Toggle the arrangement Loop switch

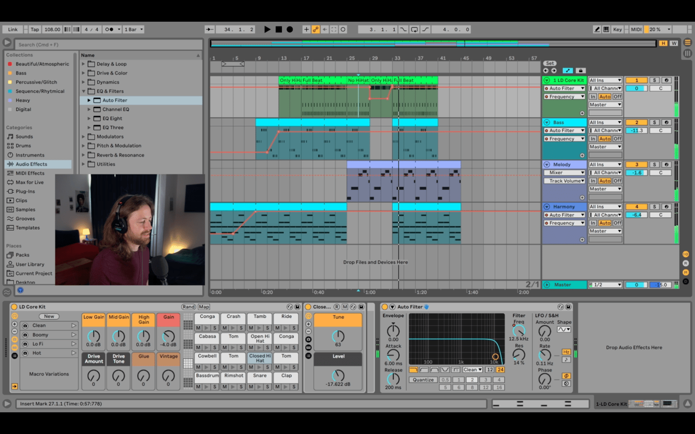pyautogui.click(x=414, y=29)
